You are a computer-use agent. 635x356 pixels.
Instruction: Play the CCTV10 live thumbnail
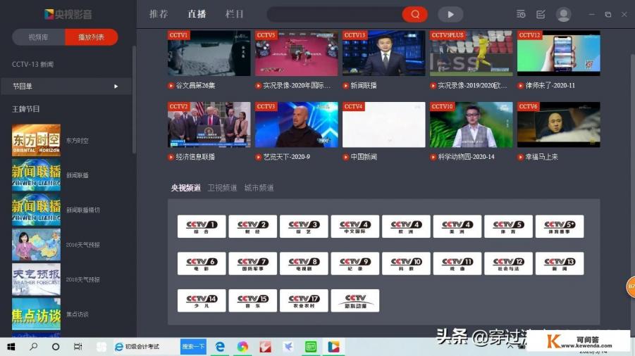[471, 125]
